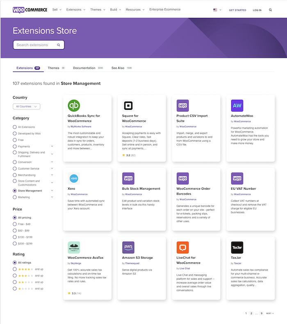
Task: Click the Xero blue circle logo
Action: (74, 178)
